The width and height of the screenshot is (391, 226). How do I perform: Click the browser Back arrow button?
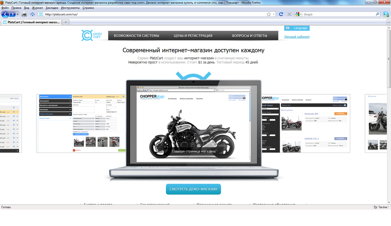(x=5, y=14)
